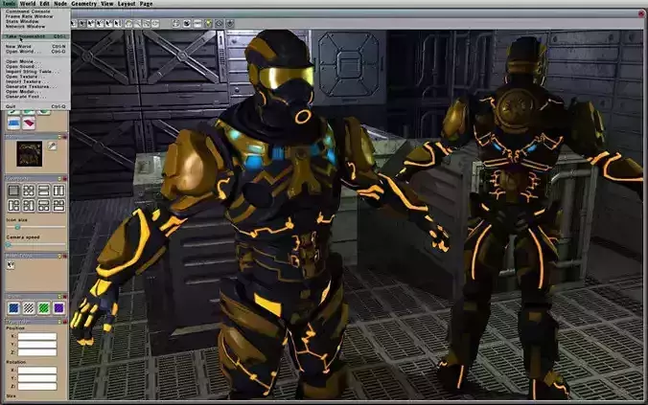Open the Node menu
The height and width of the screenshot is (405, 648).
click(60, 3)
